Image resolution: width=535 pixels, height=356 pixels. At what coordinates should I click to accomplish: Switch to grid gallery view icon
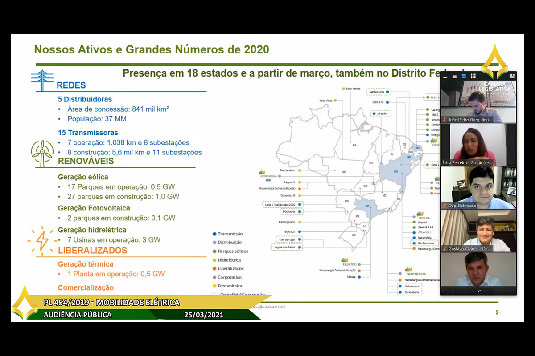(x=473, y=76)
